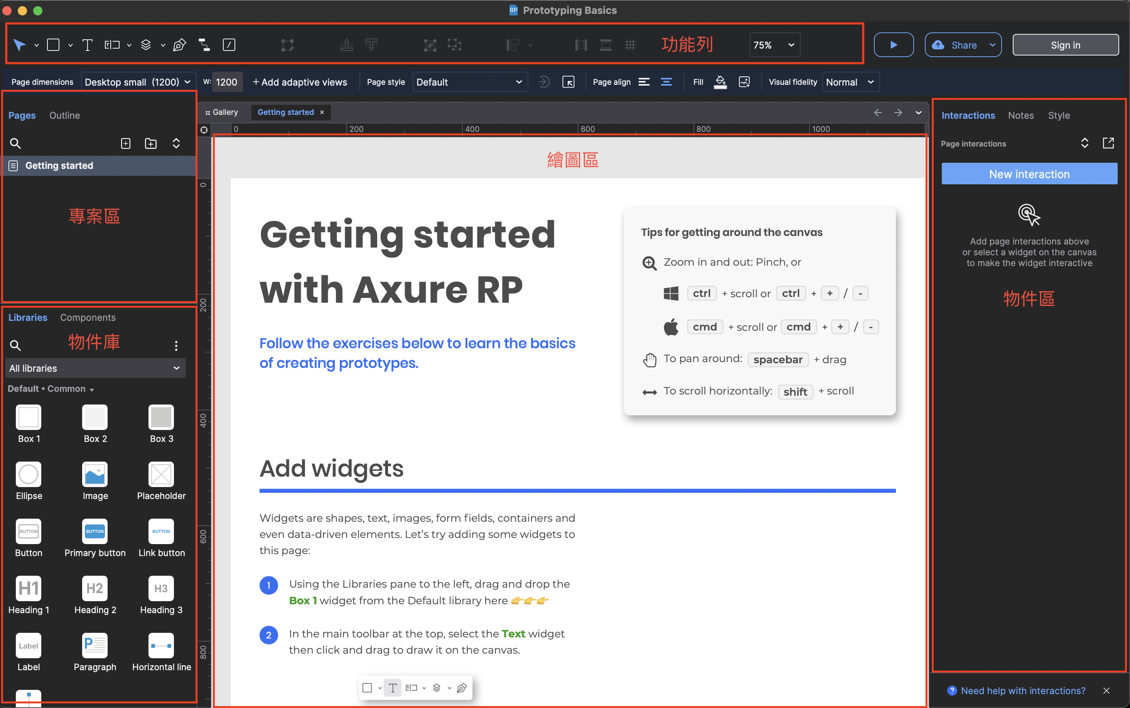
Task: Select the Connector tool
Action: (204, 45)
